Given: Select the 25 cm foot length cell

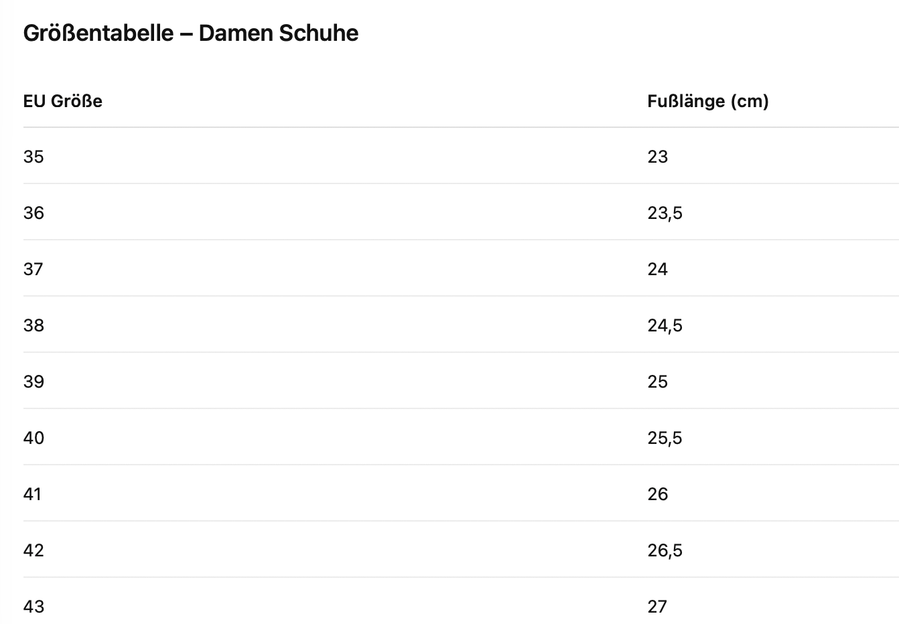Looking at the screenshot, I should tap(658, 382).
